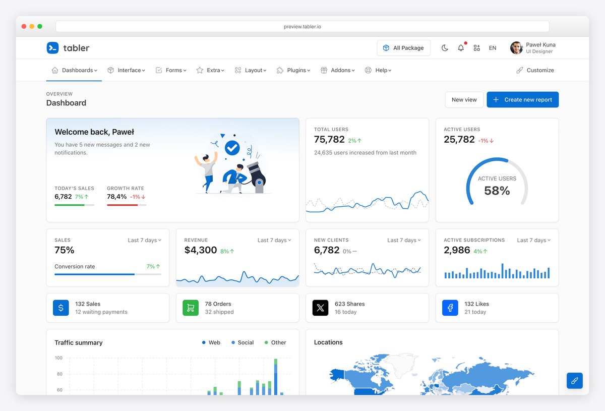Click the Revenue value $4,300
The height and width of the screenshot is (411, 605).
pyautogui.click(x=201, y=250)
